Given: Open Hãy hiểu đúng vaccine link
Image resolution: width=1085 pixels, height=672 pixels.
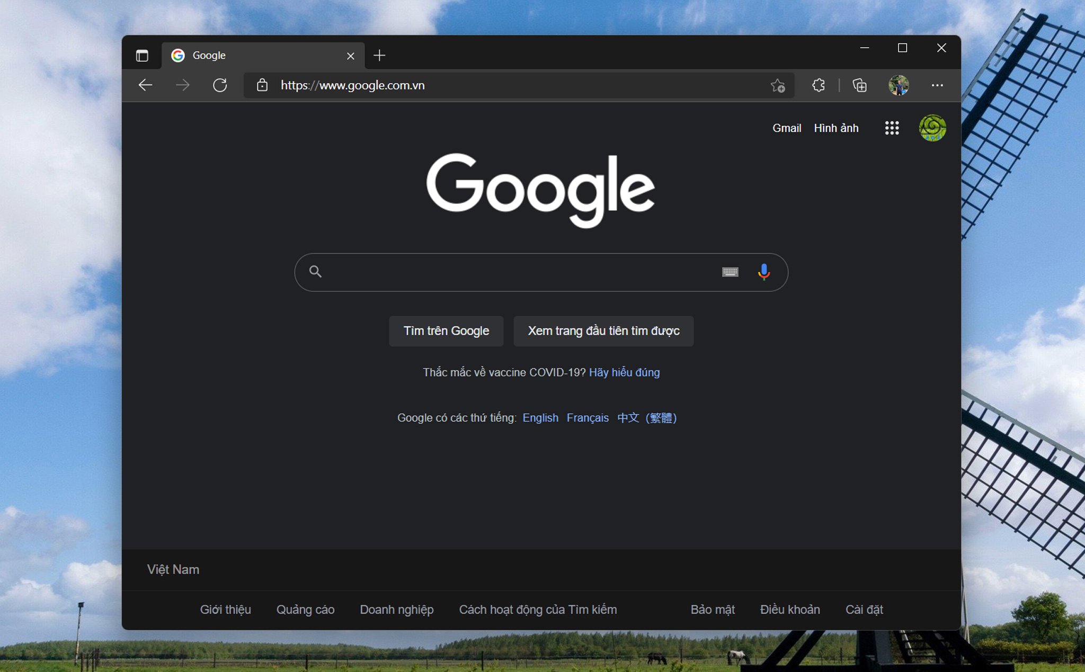Looking at the screenshot, I should point(624,372).
